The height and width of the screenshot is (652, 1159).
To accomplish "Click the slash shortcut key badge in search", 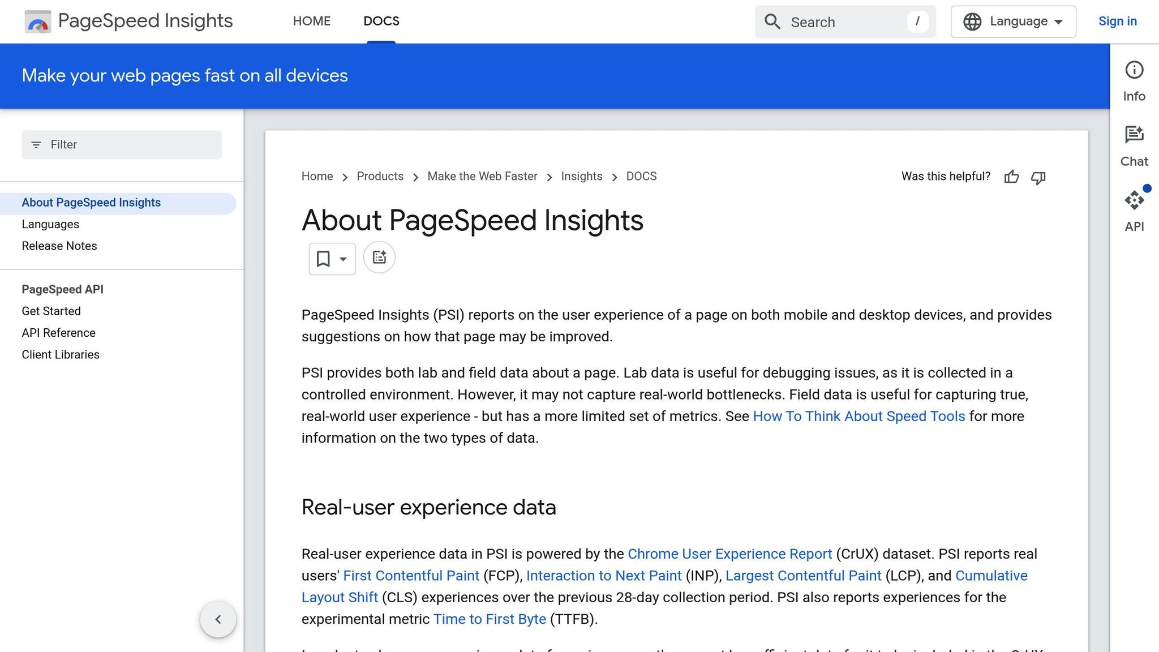I will point(917,22).
